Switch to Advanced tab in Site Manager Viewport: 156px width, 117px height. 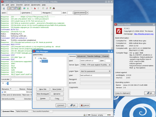click(x=81, y=56)
